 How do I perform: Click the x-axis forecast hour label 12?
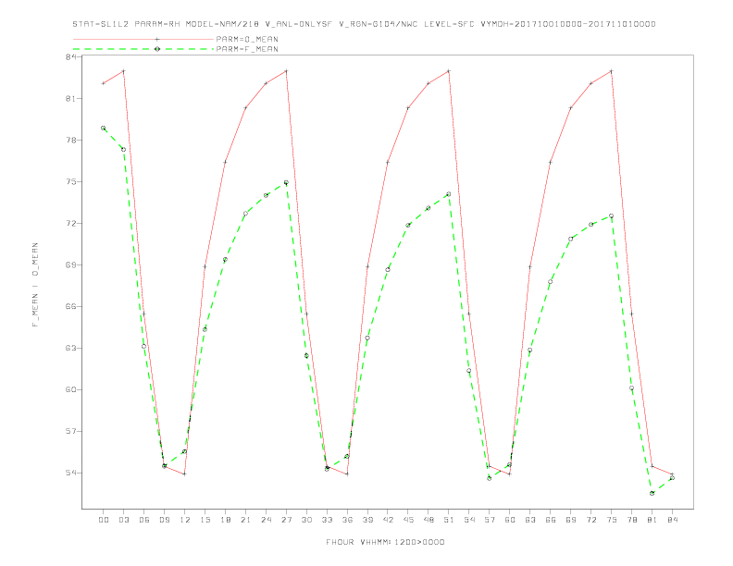185,520
